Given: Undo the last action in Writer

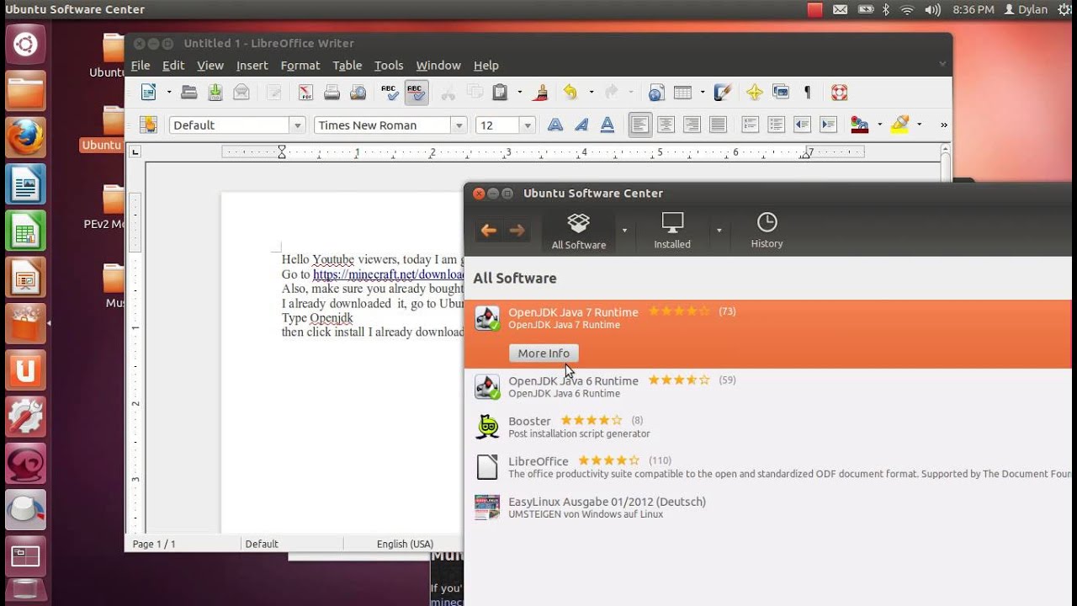Looking at the screenshot, I should pos(571,93).
